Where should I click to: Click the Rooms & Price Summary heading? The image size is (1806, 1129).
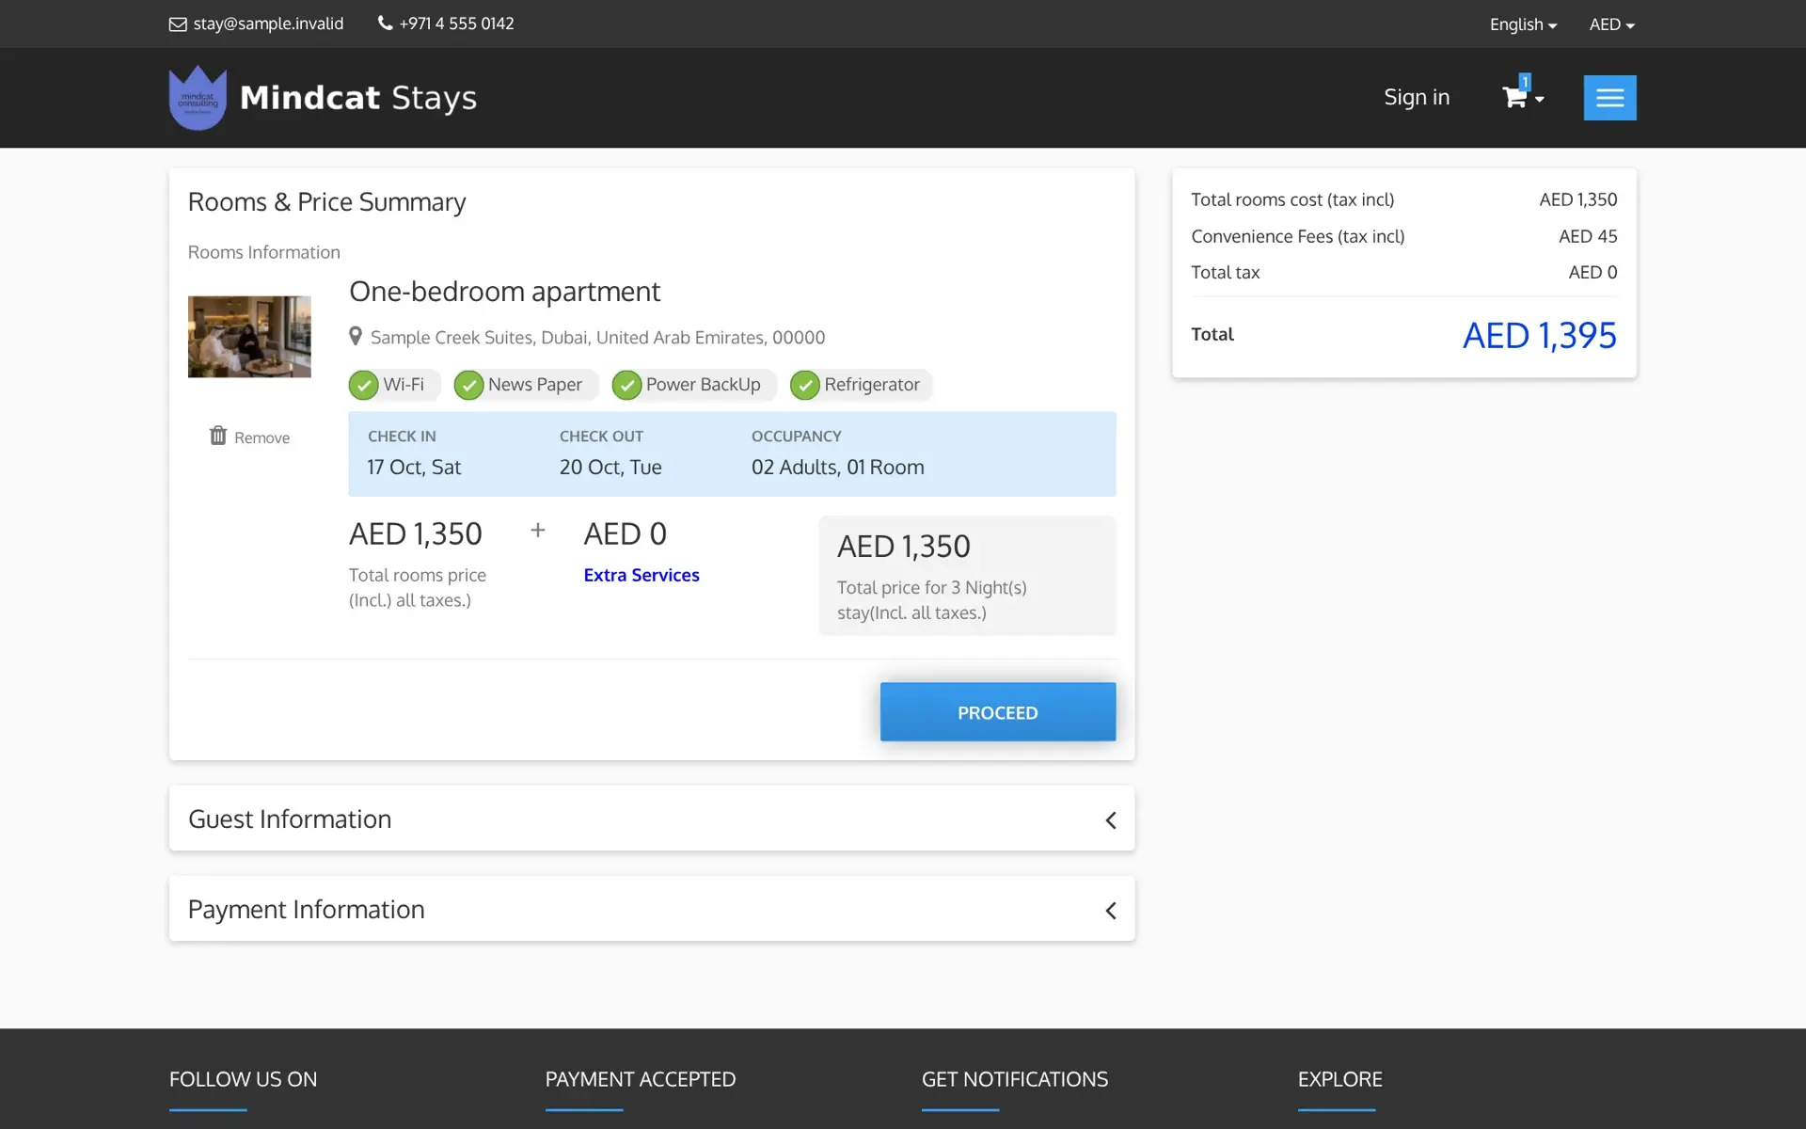pos(326,201)
